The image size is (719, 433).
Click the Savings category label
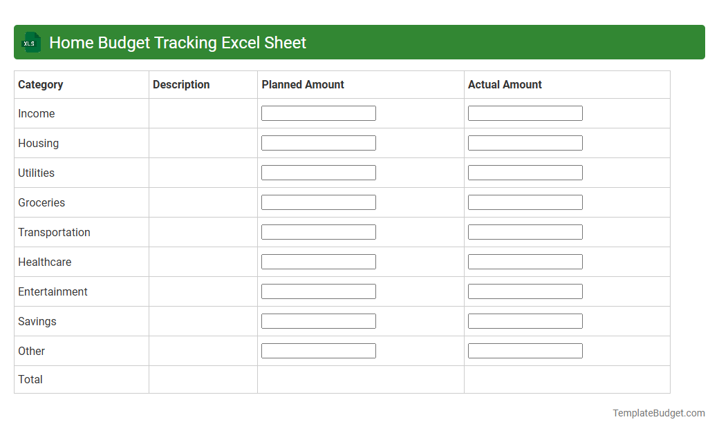click(37, 321)
